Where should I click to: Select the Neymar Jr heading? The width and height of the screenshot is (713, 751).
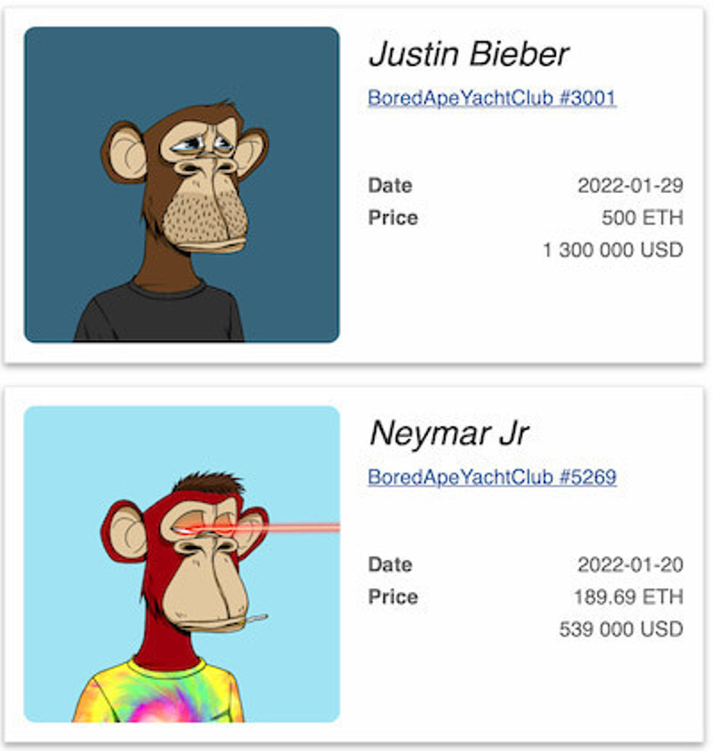[x=448, y=434]
